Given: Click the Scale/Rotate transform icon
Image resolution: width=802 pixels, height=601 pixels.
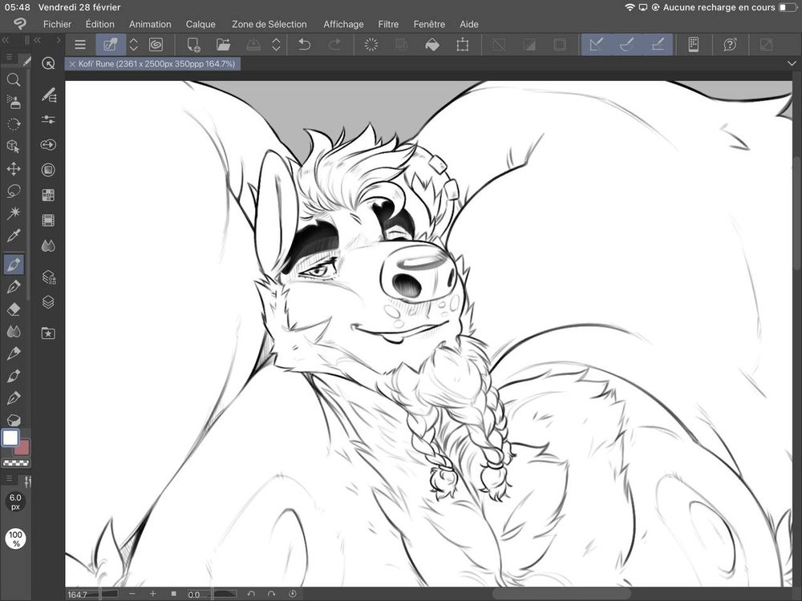Looking at the screenshot, I should coord(463,44).
